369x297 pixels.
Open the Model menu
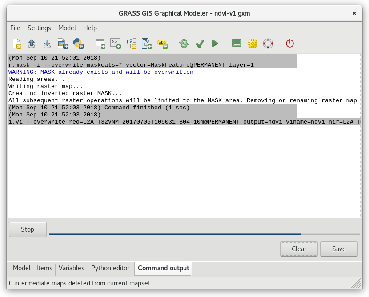pyautogui.click(x=67, y=28)
